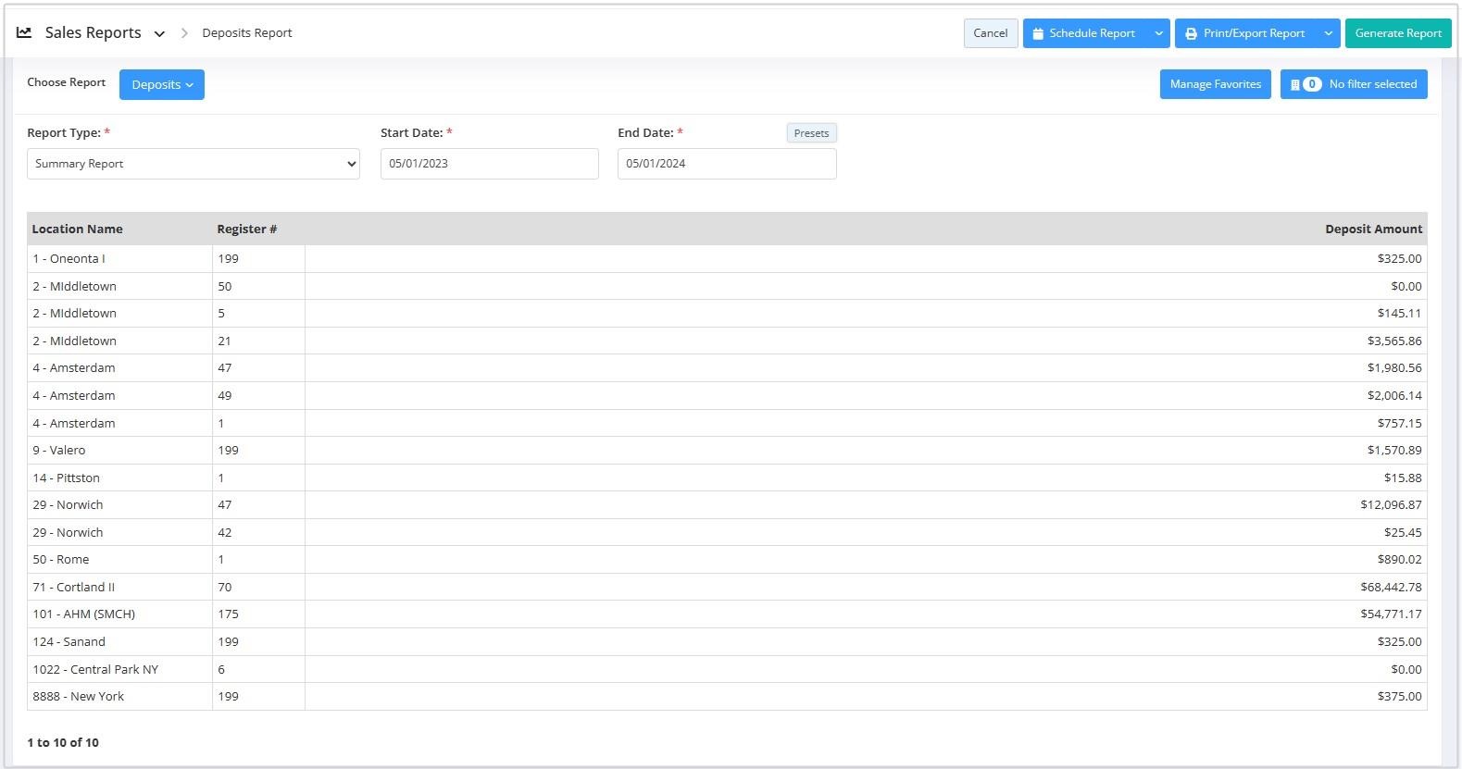Click the Schedule Report button
The image size is (1462, 769).
point(1085,33)
